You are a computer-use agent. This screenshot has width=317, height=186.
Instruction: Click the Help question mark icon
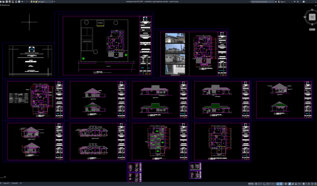tap(304, 1)
